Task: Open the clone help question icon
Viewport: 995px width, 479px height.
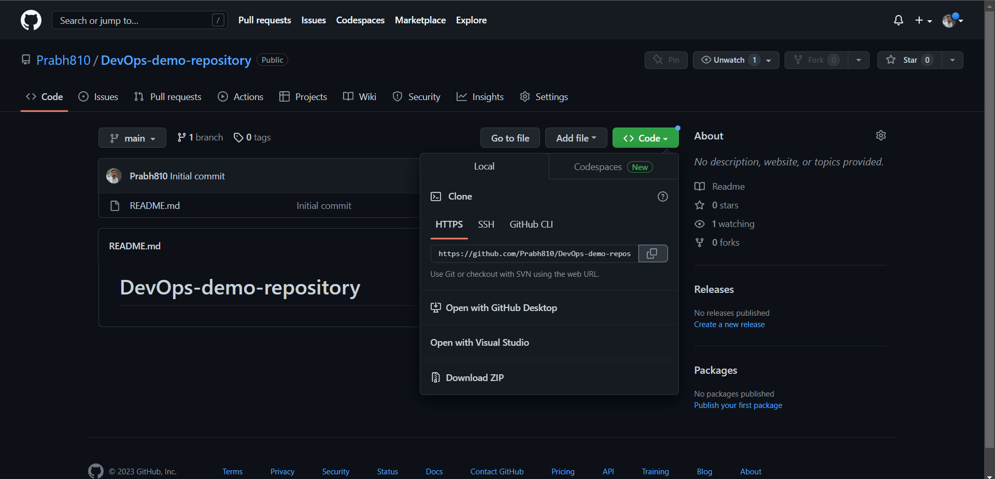Action: coord(662,196)
